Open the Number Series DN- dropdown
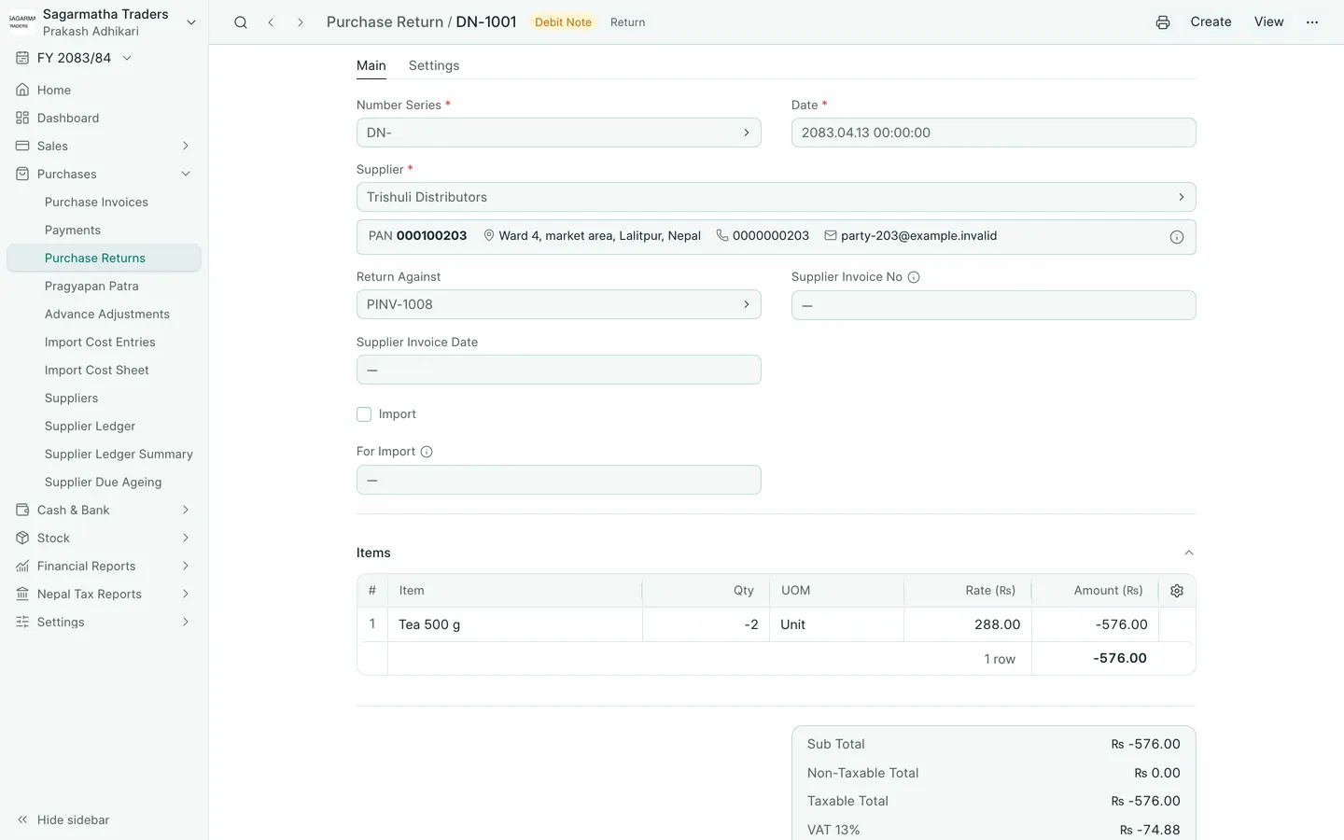Image resolution: width=1344 pixels, height=840 pixels. pos(558,133)
